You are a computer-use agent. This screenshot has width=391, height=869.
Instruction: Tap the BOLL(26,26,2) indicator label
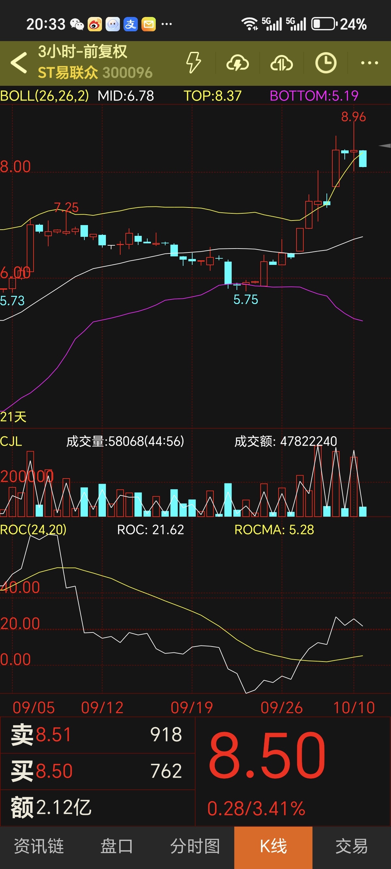45,96
